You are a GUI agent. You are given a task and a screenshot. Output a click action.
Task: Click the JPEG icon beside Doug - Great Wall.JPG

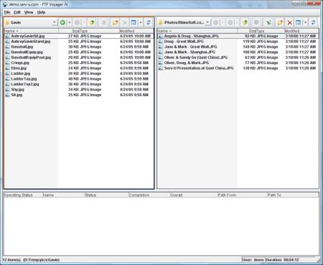[x=161, y=42]
